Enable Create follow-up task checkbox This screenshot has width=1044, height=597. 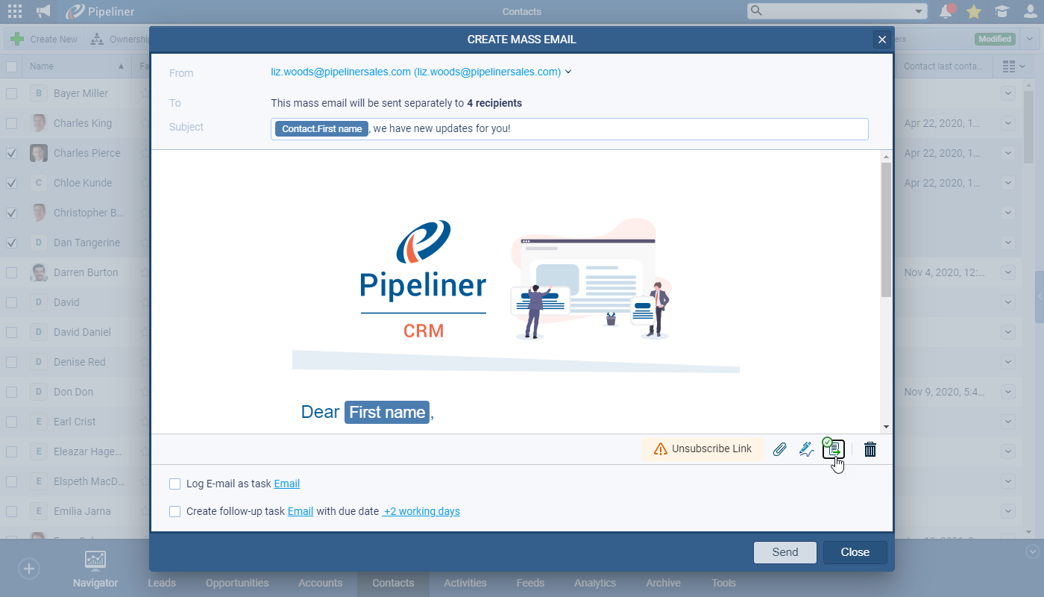[175, 511]
